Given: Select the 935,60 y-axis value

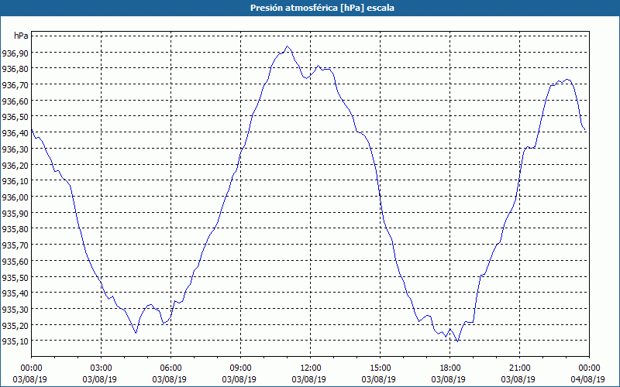Looking at the screenshot, I should pyautogui.click(x=15, y=262).
